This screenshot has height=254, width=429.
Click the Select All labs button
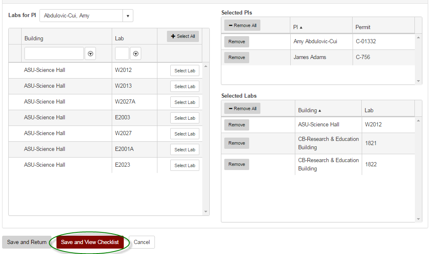point(183,36)
